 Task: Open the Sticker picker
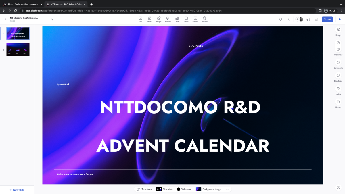click(x=168, y=19)
